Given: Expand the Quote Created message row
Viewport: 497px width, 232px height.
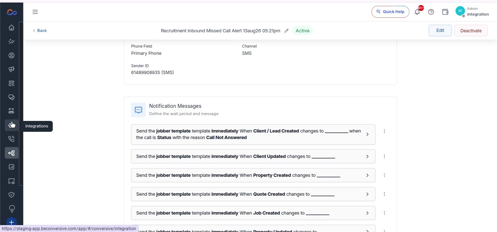Looking at the screenshot, I should coord(253,194).
